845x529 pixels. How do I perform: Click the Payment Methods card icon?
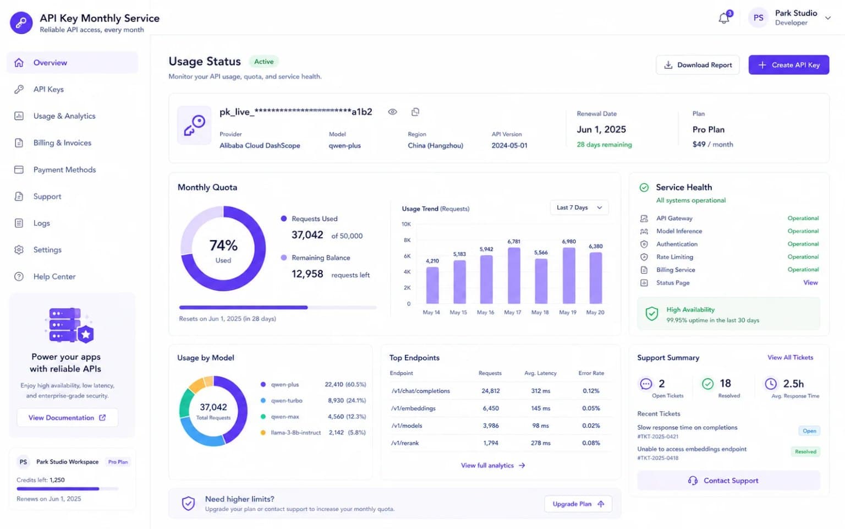19,170
